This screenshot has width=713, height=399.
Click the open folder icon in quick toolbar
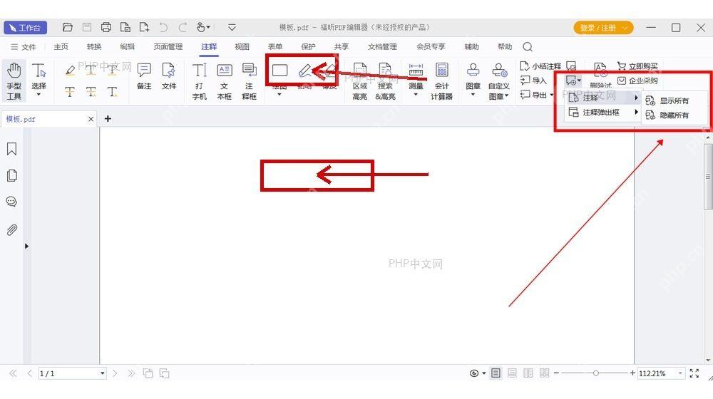coord(67,27)
